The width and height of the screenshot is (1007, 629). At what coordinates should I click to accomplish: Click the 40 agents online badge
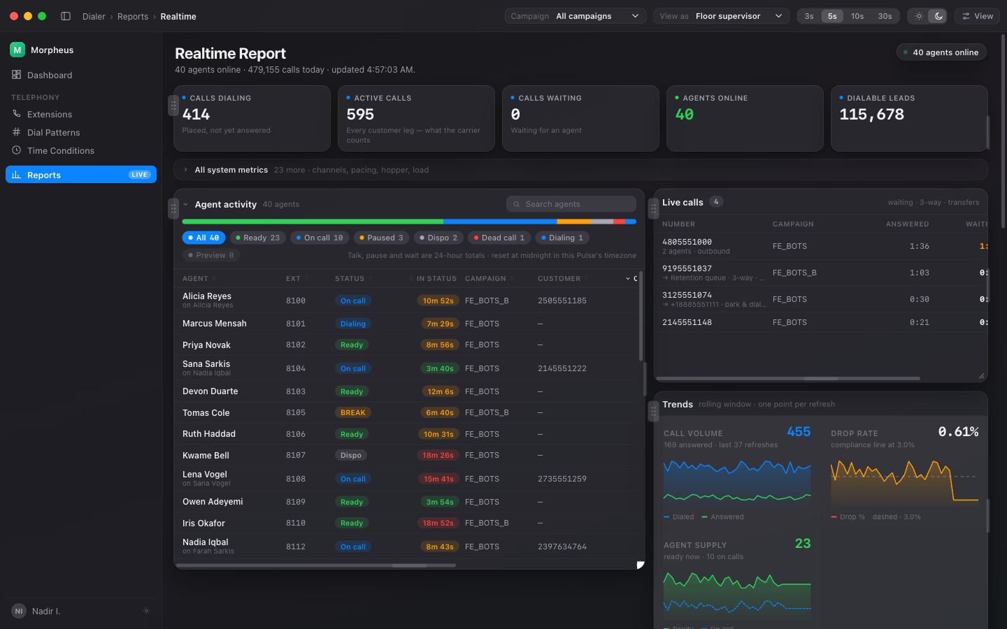pos(941,52)
